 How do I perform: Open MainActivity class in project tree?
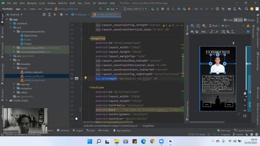point(31,36)
